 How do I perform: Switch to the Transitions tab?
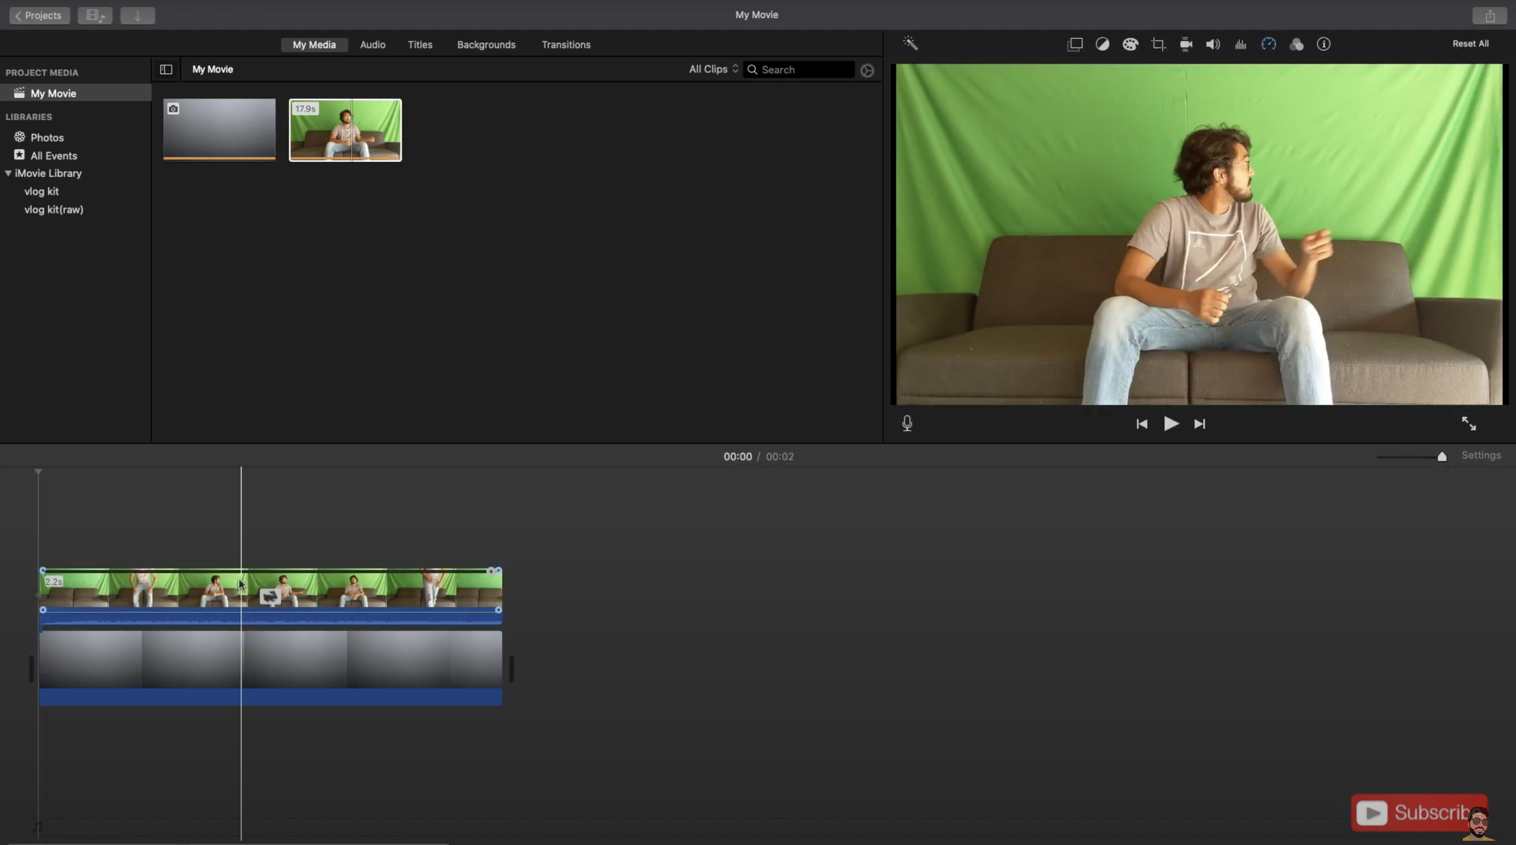[566, 44]
